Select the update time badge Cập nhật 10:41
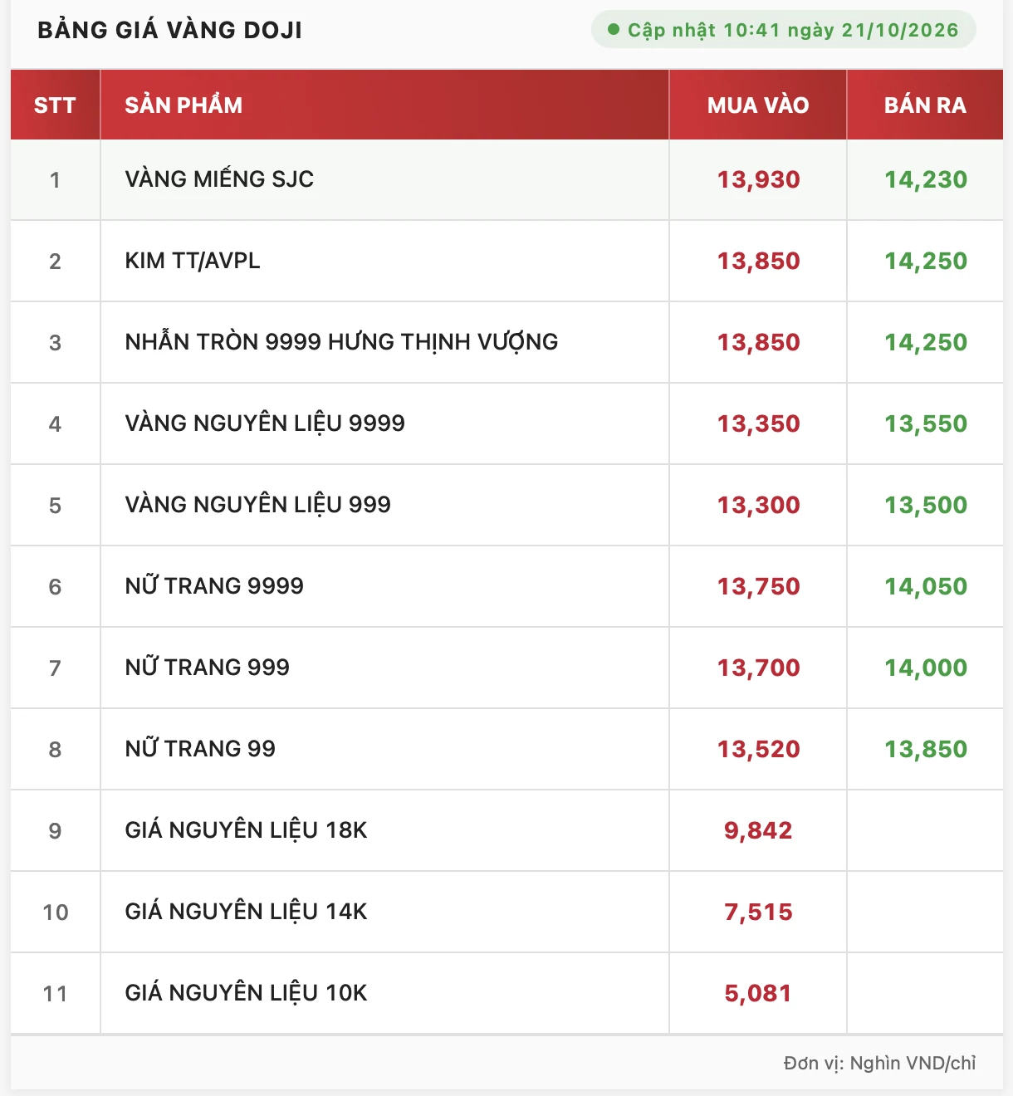1013x1096 pixels. [x=783, y=30]
